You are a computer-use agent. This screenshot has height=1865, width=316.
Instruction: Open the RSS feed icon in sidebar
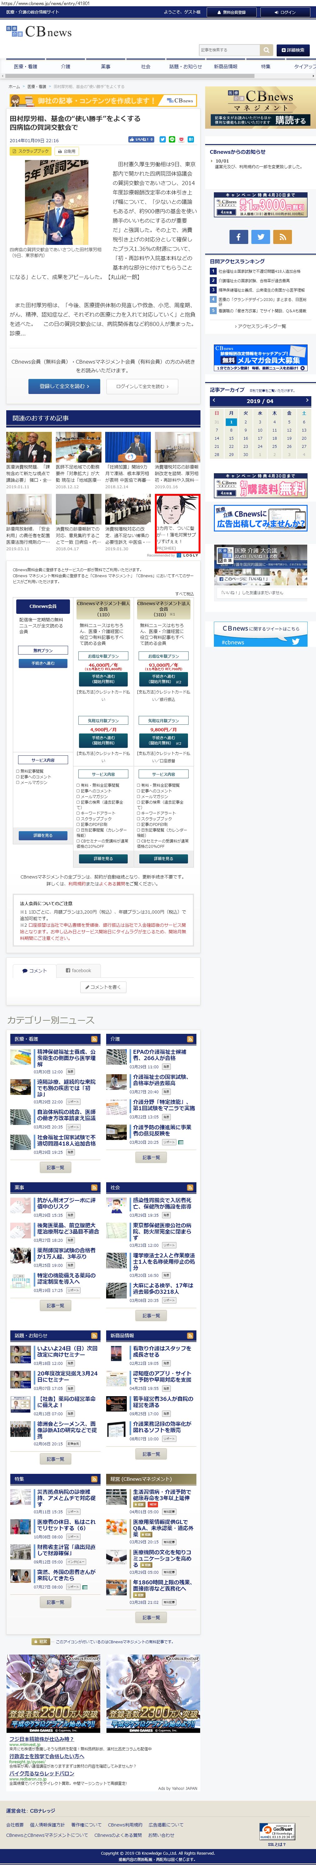pyautogui.click(x=283, y=236)
